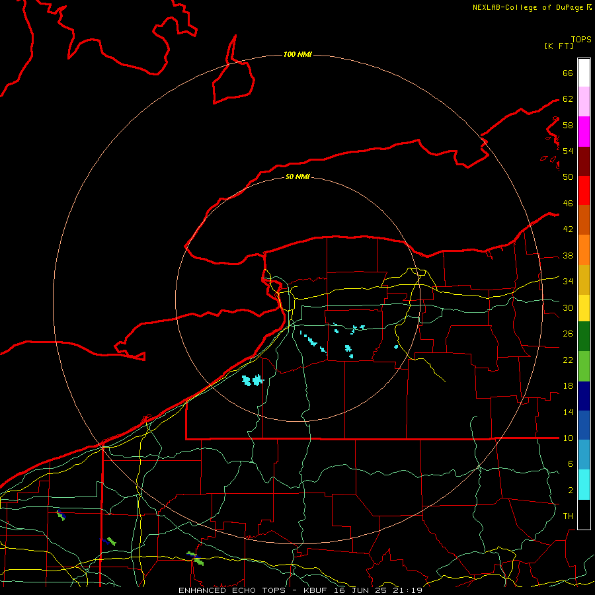Click the 'TOPS' legend title
595x595 pixels.
tap(581, 40)
